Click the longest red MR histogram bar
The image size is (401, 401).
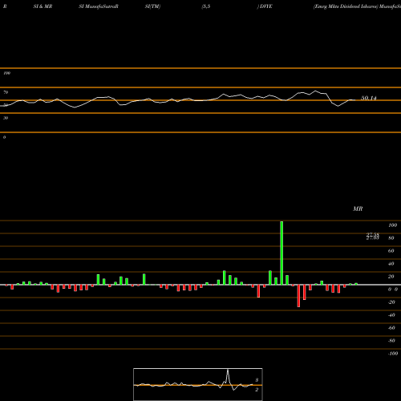coord(298,296)
